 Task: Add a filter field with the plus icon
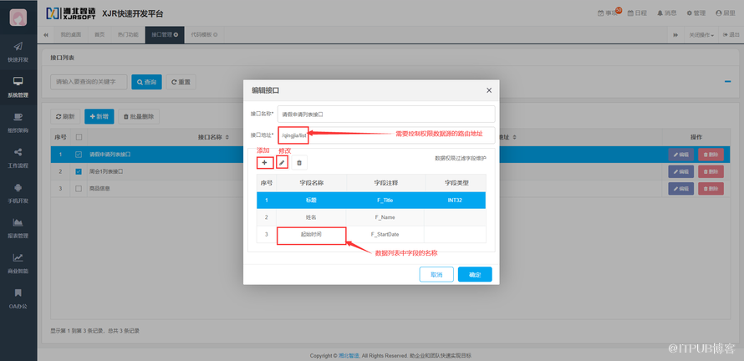(x=265, y=163)
